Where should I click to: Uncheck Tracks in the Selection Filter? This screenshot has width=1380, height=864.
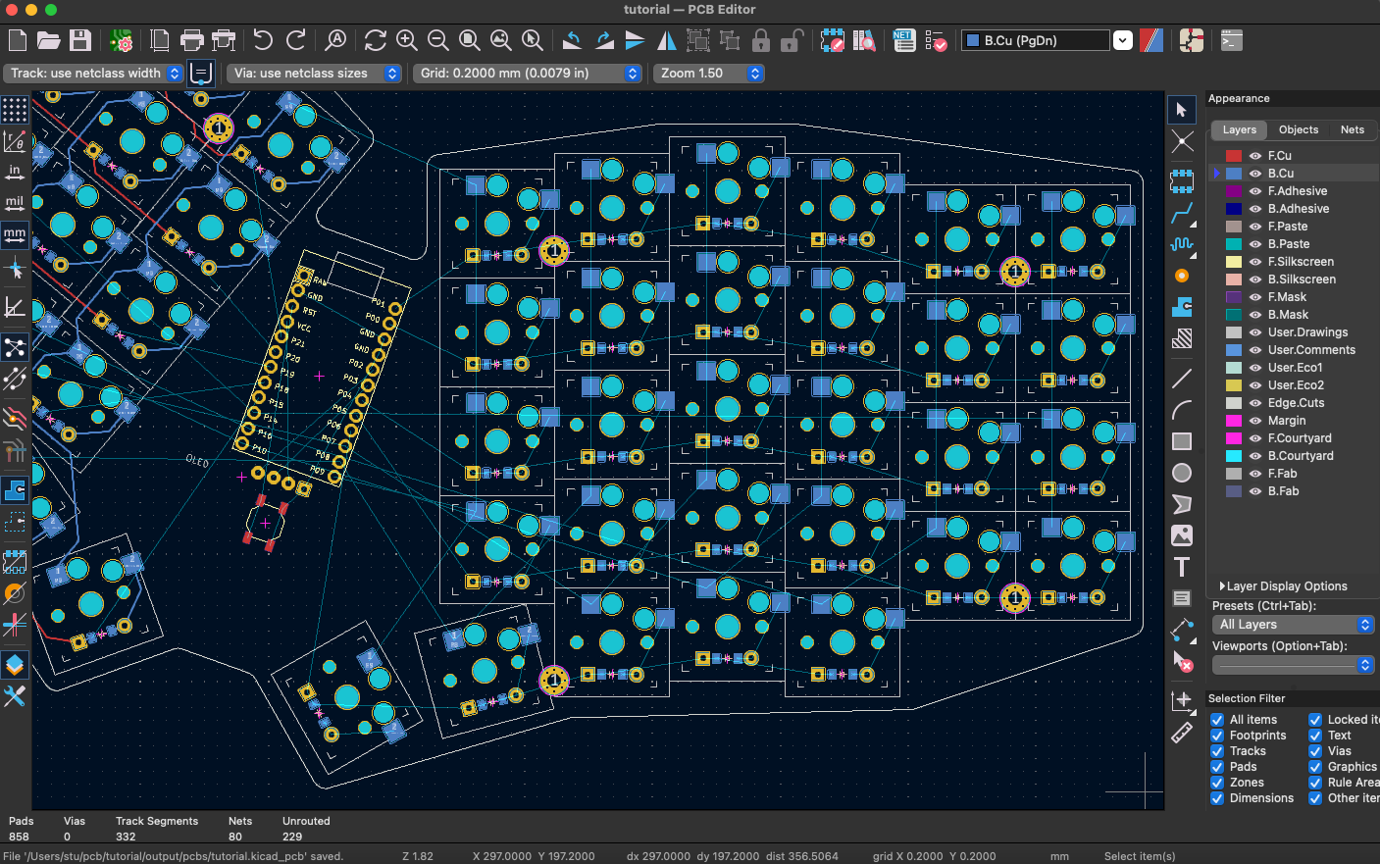coord(1216,751)
